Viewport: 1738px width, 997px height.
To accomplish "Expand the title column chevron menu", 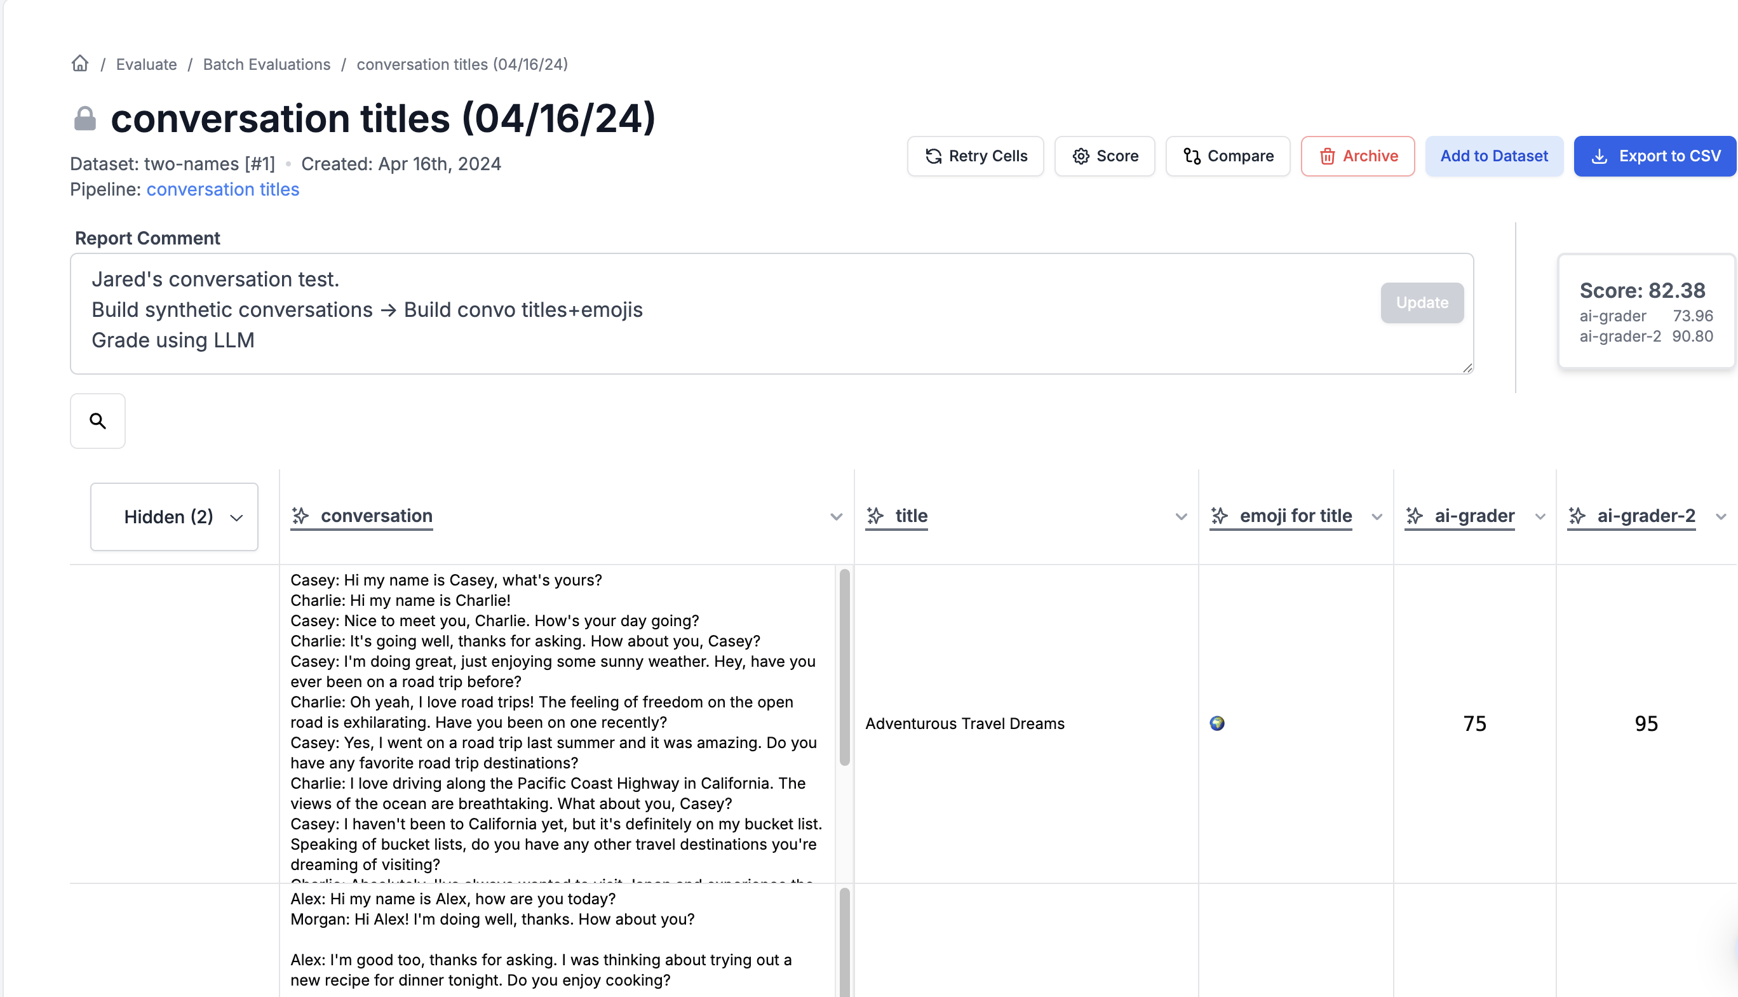I will (1182, 516).
